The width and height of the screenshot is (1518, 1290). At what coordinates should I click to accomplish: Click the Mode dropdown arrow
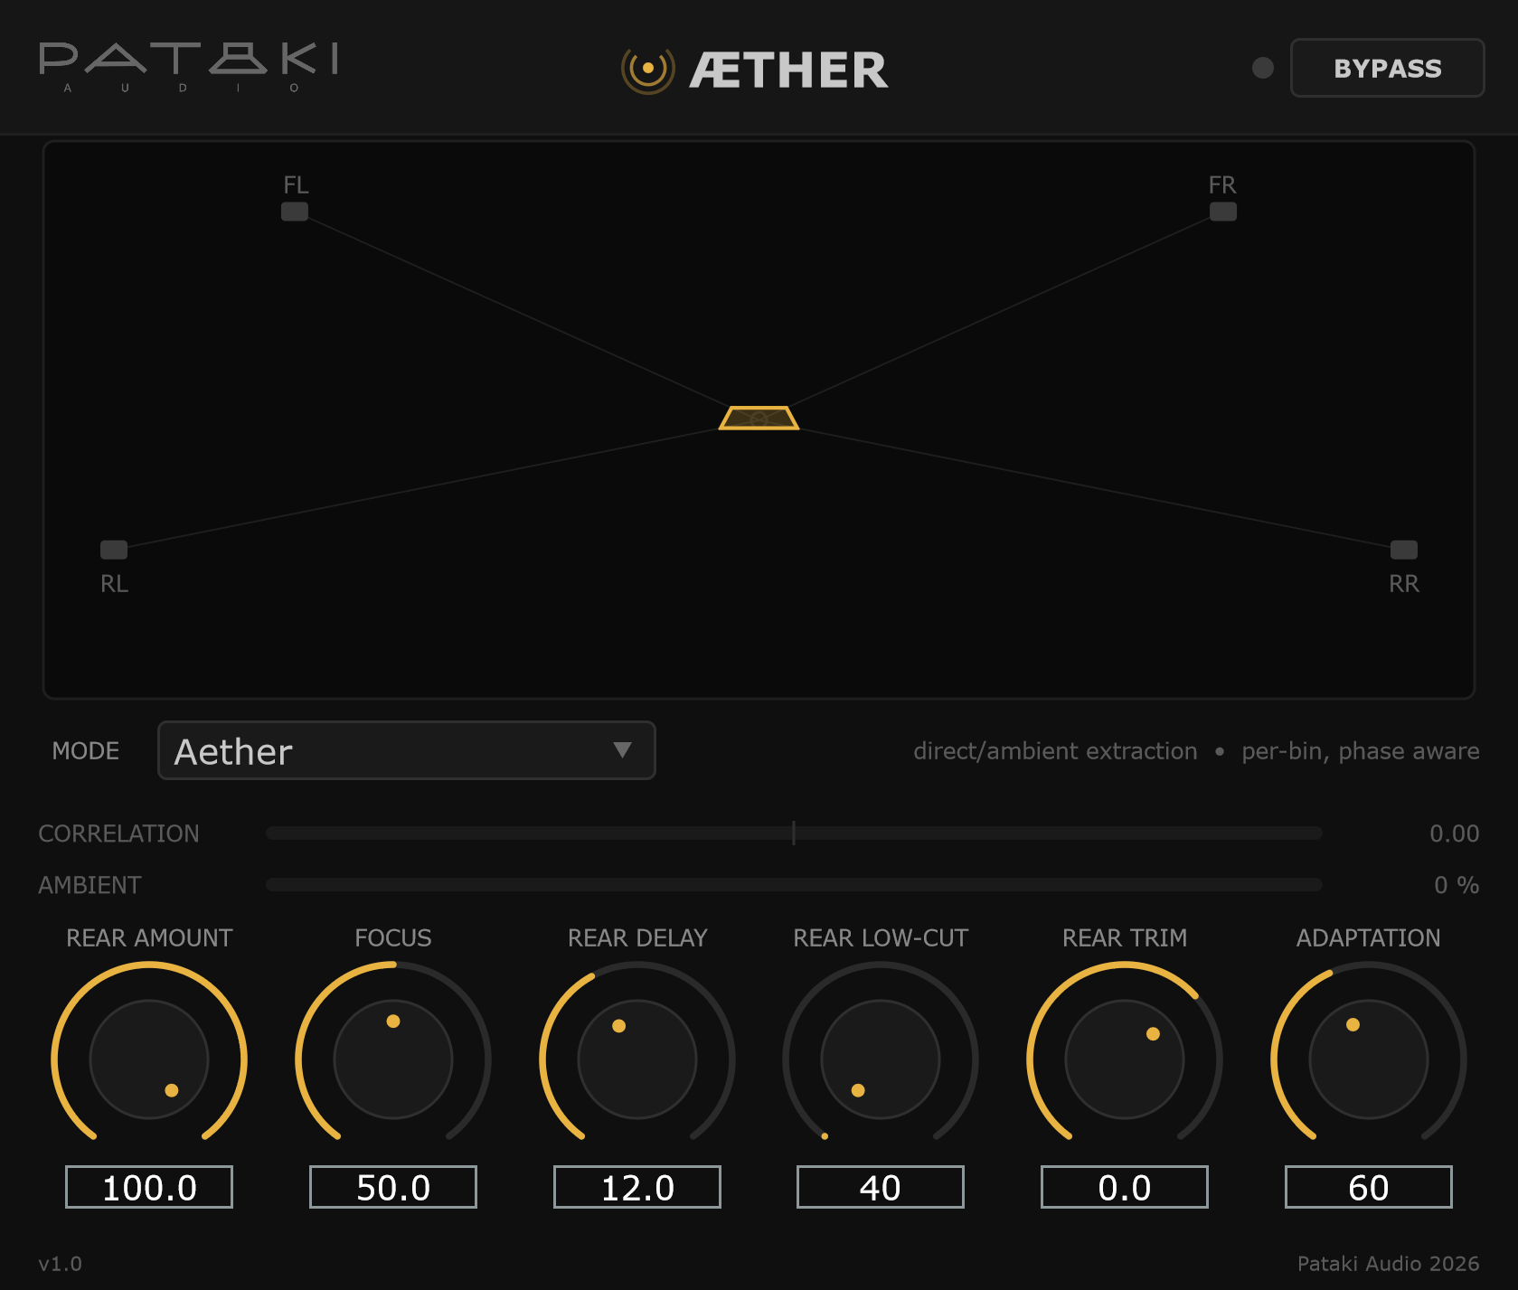pyautogui.click(x=622, y=749)
